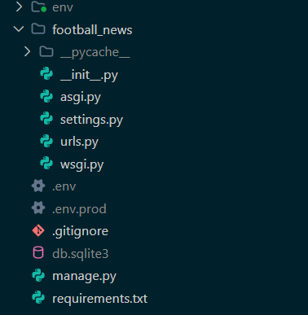Viewport: 308px width, 315px height.
Task: Select the settings.py file name
Action: tap(91, 120)
